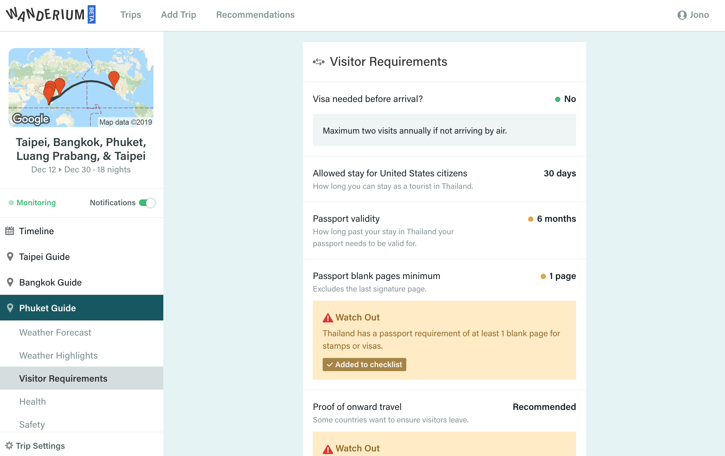Collapse the Phuket Guide section
The height and width of the screenshot is (456, 725).
point(47,308)
